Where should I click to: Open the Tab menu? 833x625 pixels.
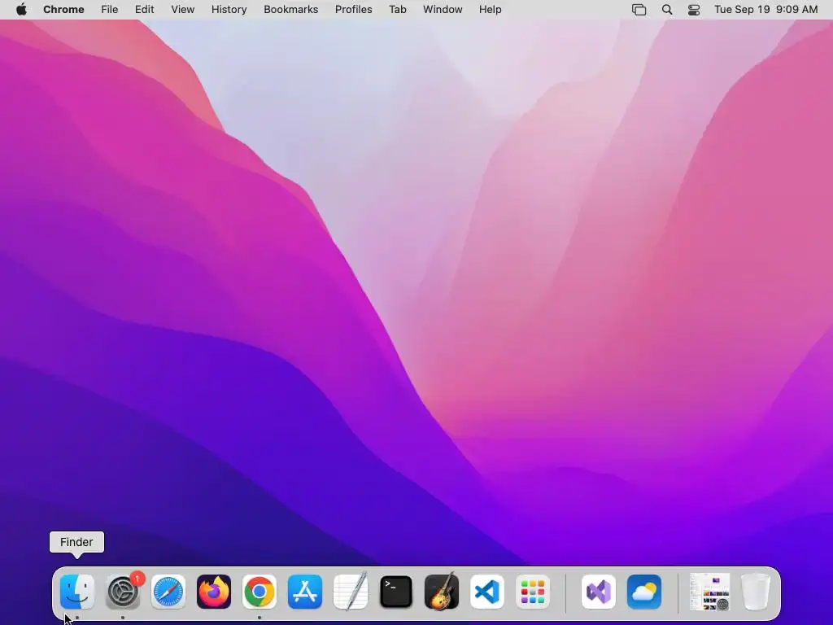(397, 10)
